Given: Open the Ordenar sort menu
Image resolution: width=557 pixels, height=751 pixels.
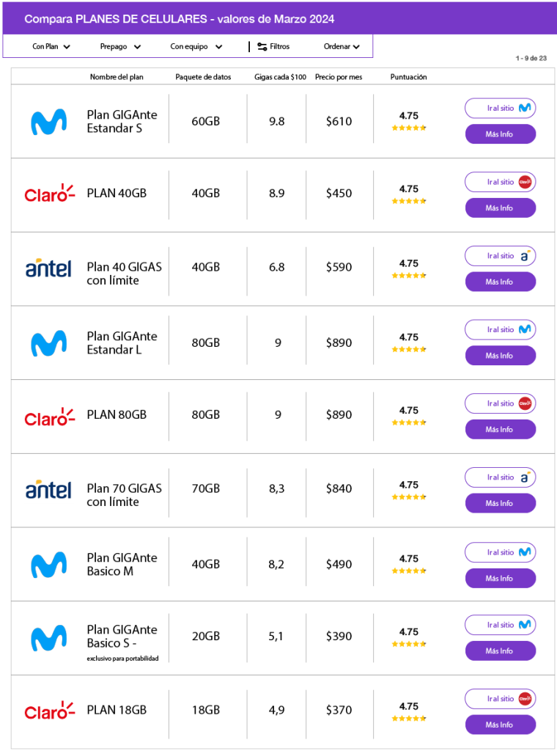Looking at the screenshot, I should click(x=342, y=46).
